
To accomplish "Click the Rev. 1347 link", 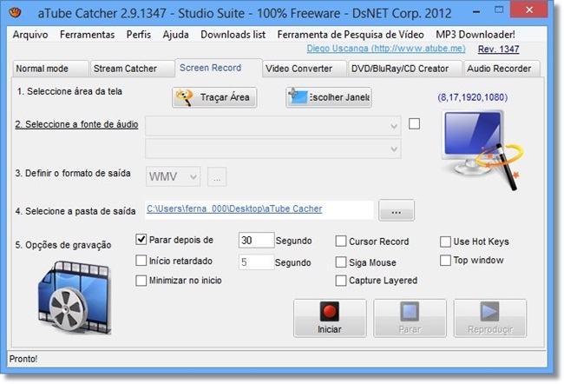I will pos(499,49).
